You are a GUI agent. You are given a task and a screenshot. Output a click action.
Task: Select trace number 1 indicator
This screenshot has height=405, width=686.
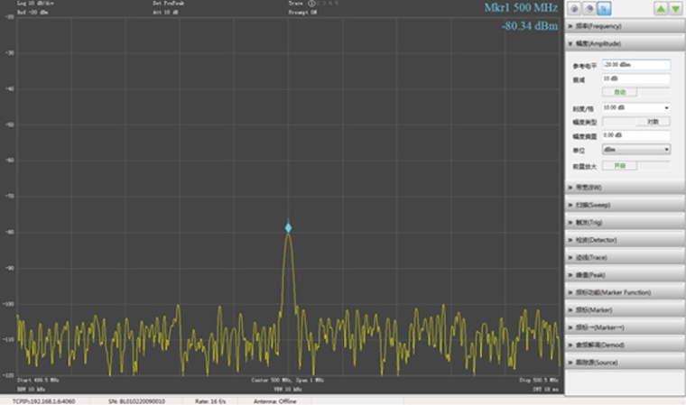(x=311, y=4)
